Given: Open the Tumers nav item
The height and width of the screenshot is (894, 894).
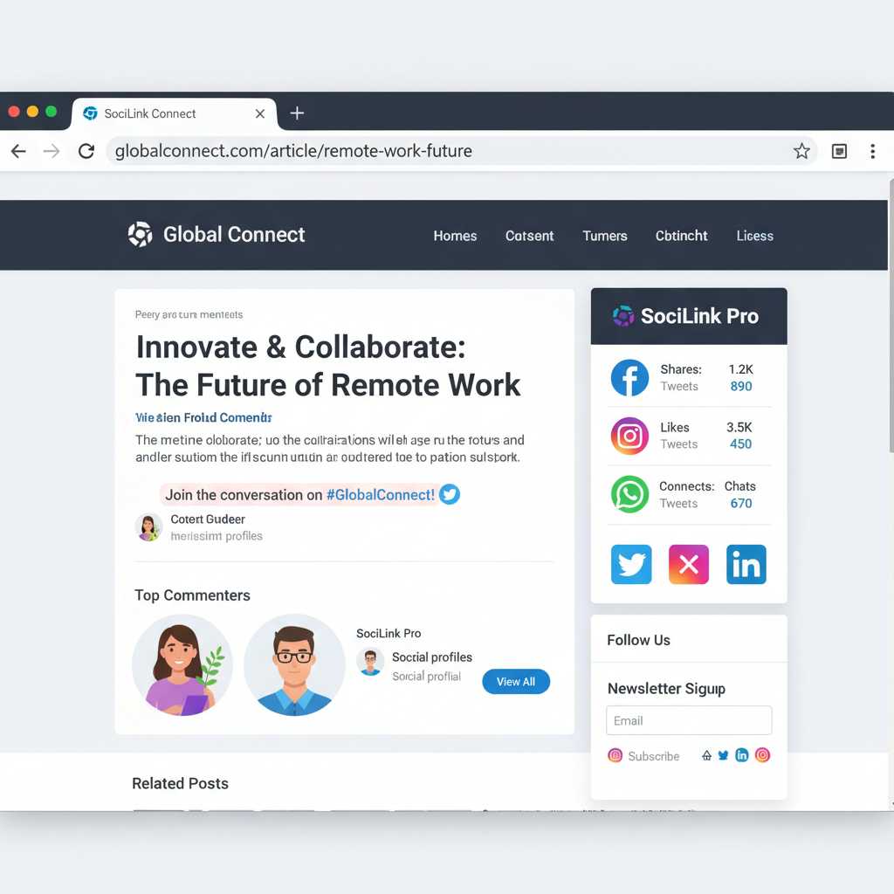Looking at the screenshot, I should pos(604,236).
